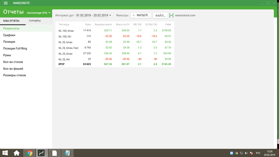Open the notebook app taskbar icon
The width and height of the screenshot is (279, 157).
(67, 153)
